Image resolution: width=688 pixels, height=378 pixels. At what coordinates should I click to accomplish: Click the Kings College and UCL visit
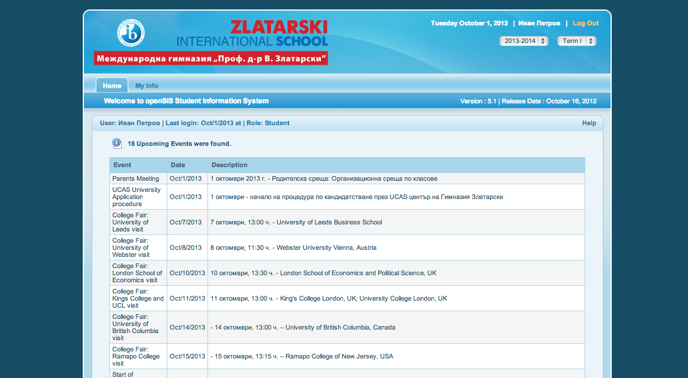138,298
